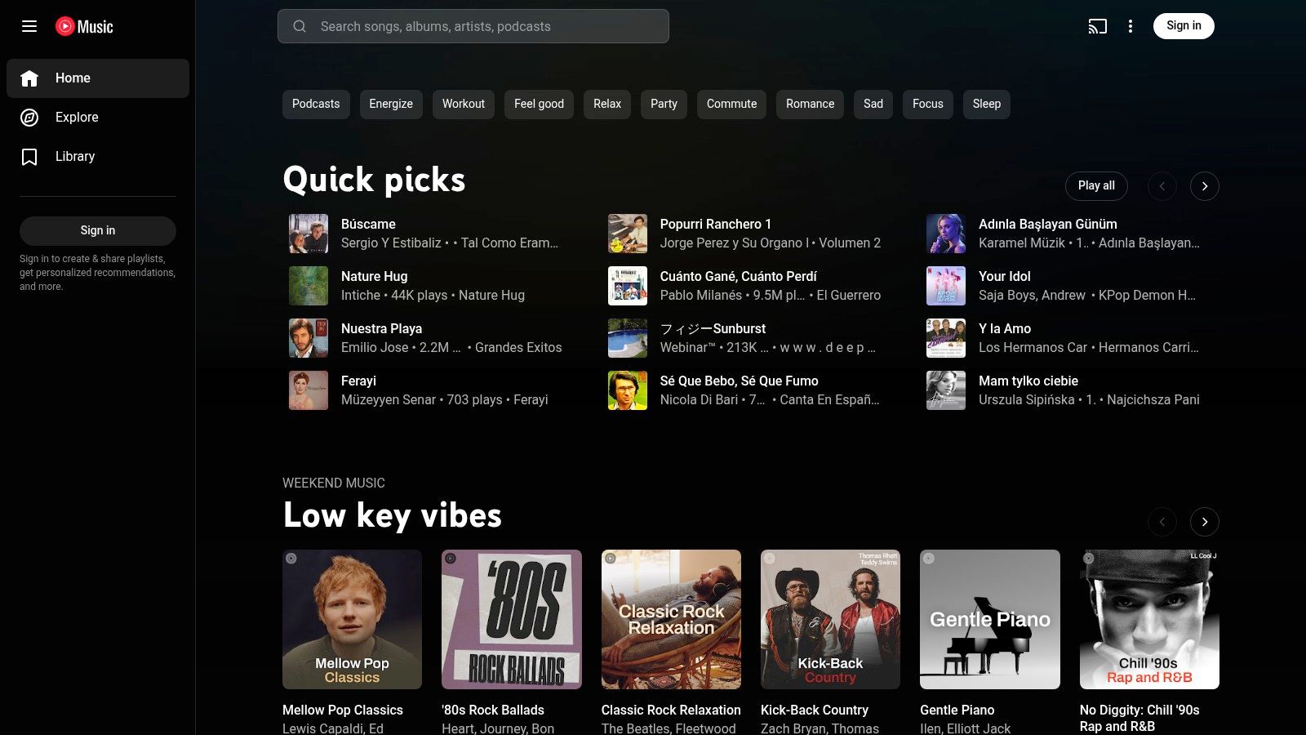Activate the Sleep mood filter
This screenshot has height=735, width=1306.
click(986, 104)
